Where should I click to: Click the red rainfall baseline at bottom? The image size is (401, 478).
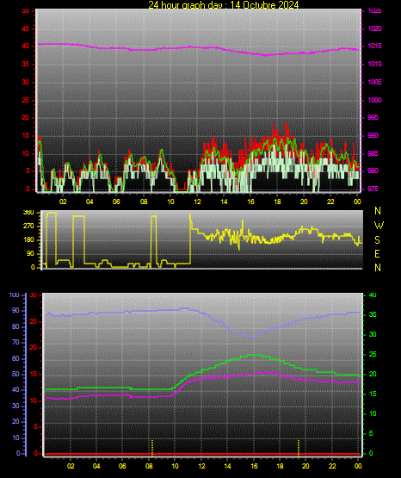[x=203, y=454]
